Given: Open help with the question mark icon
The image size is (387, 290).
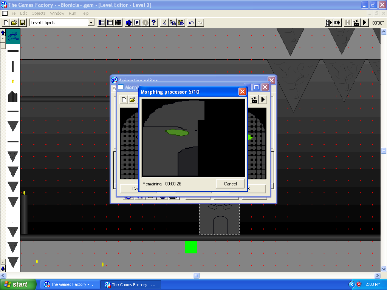Looking at the screenshot, I should point(153,23).
